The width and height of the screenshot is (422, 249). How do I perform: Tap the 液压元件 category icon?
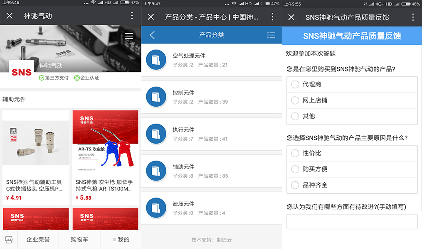coord(156,208)
